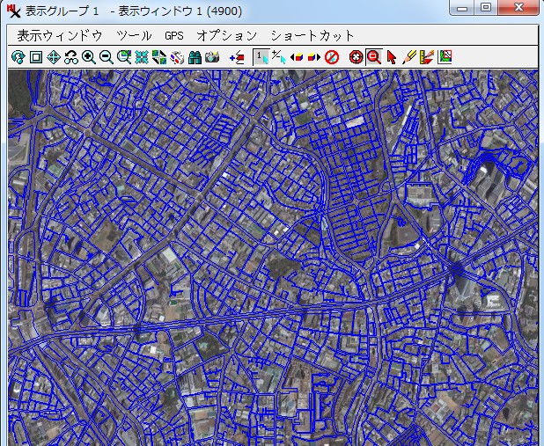Open the binoculars find tool
The image size is (544, 446).
point(195,58)
